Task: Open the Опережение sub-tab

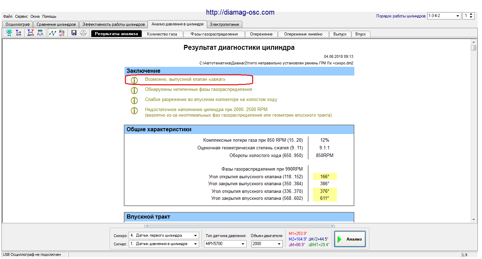Action: (262, 34)
